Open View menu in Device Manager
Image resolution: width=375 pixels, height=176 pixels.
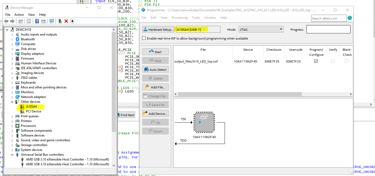tap(31, 15)
